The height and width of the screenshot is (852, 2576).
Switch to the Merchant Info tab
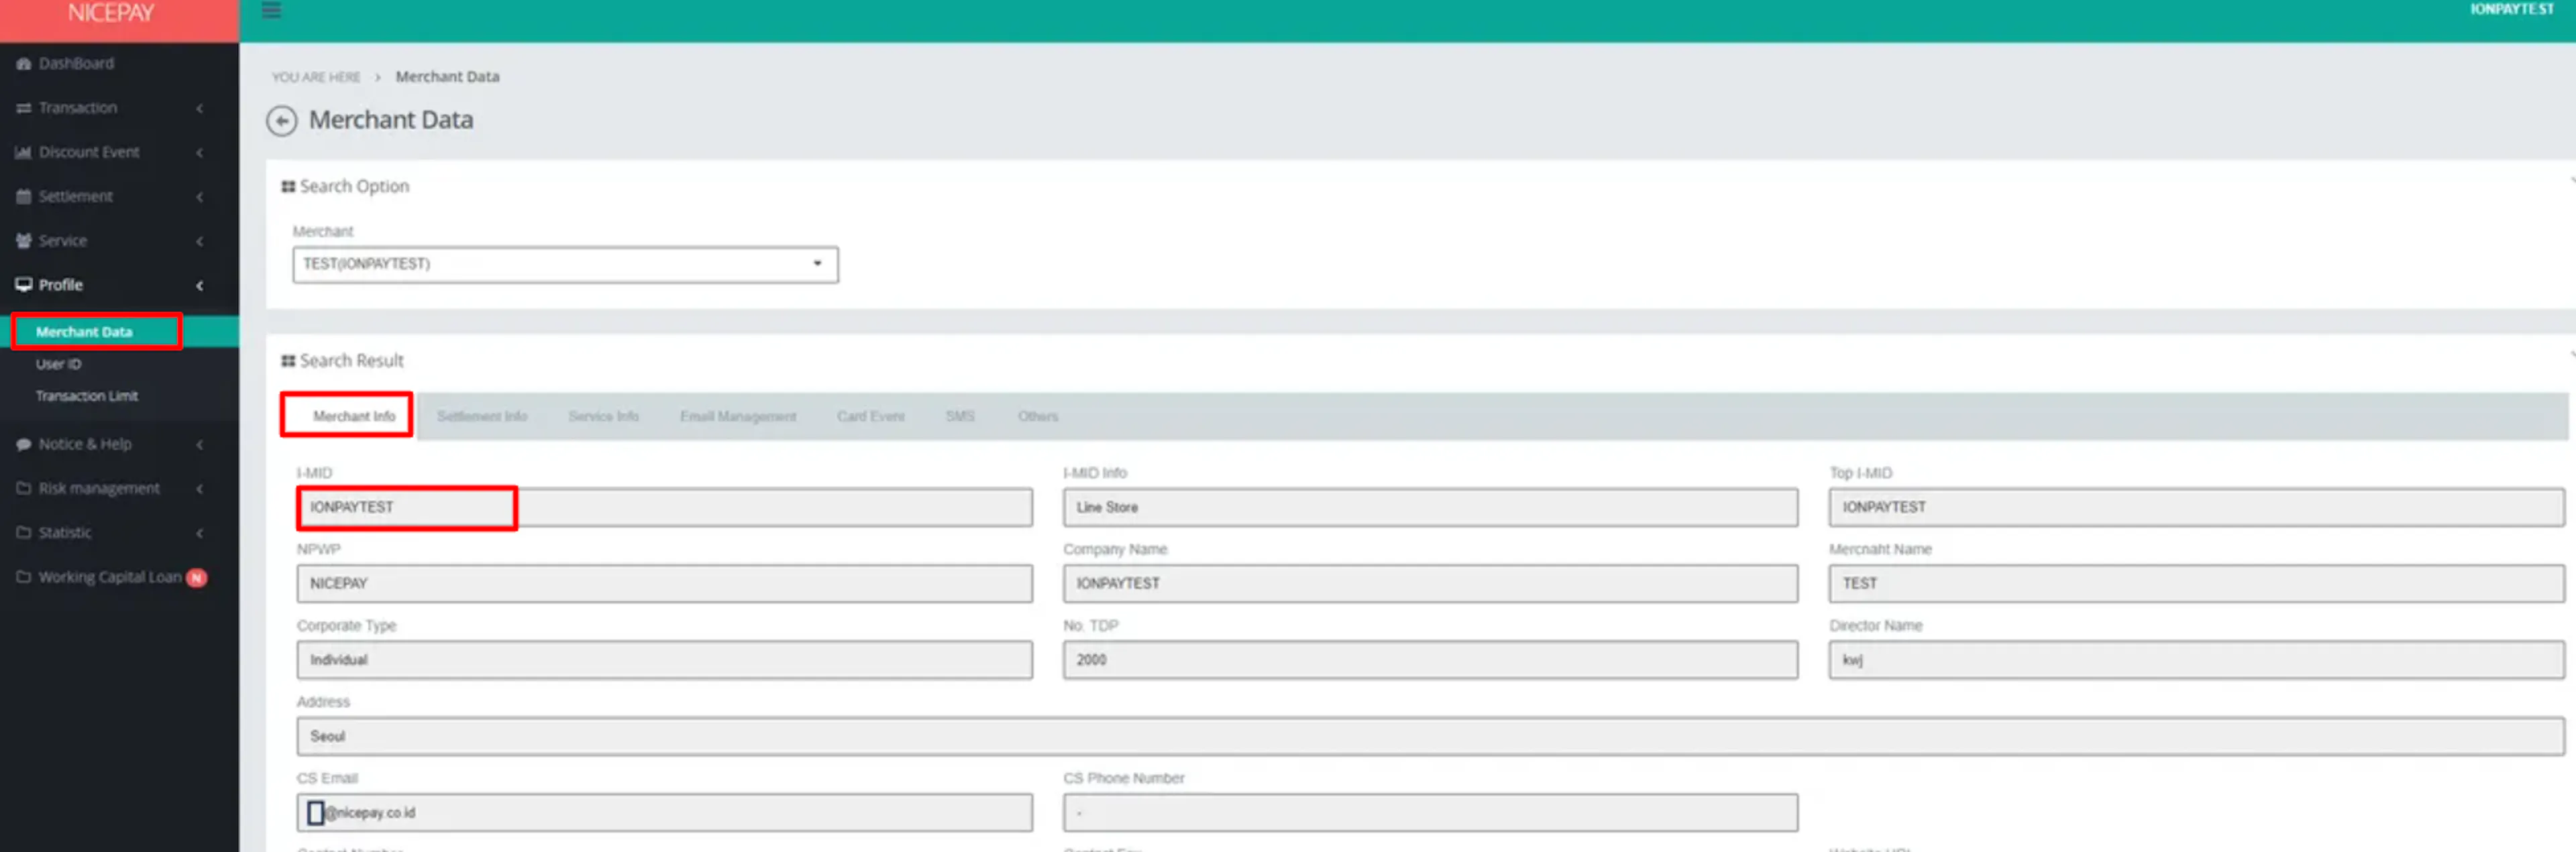point(353,416)
